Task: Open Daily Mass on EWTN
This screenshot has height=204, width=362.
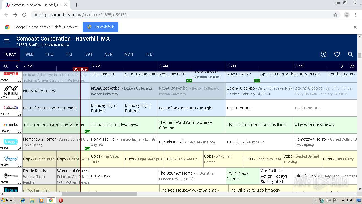Action: coord(124,176)
